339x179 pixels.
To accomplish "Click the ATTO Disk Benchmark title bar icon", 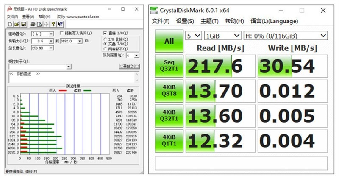I will click(x=9, y=9).
